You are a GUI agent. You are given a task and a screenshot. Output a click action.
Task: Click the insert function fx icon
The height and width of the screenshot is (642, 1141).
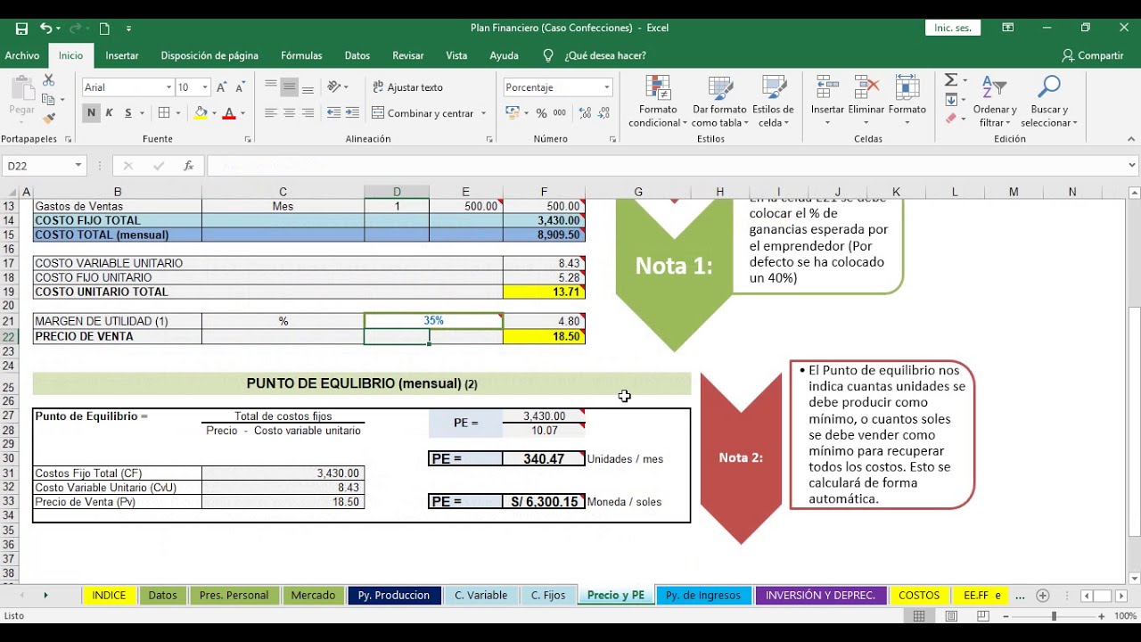(188, 166)
